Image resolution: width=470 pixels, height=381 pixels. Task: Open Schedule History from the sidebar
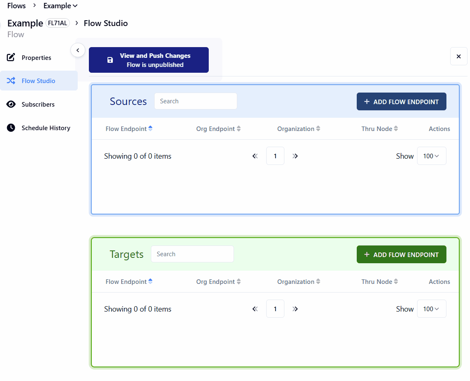45,128
